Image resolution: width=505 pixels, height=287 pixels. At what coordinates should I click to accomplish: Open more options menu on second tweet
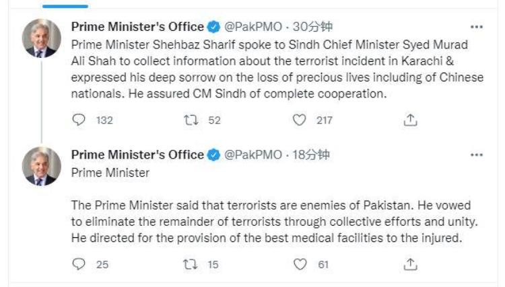point(477,155)
